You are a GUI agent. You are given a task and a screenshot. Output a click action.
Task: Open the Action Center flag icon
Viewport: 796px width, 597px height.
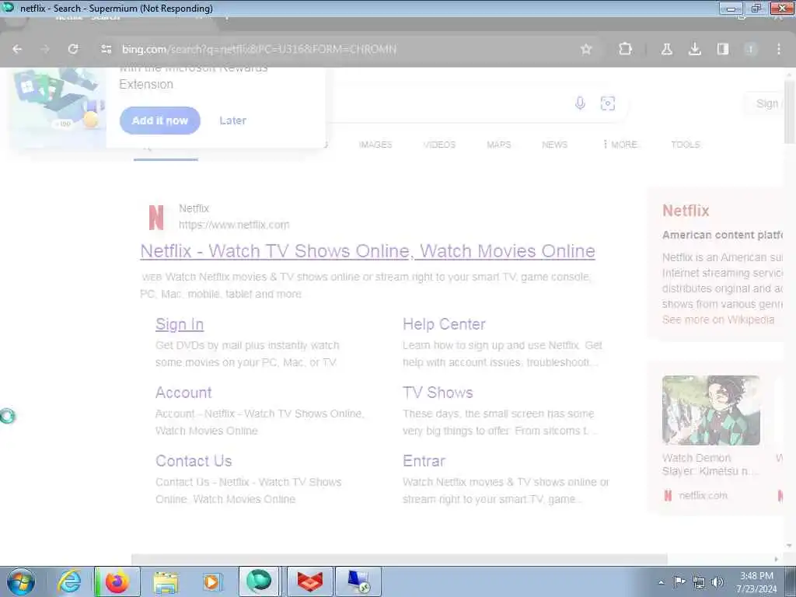click(x=679, y=582)
